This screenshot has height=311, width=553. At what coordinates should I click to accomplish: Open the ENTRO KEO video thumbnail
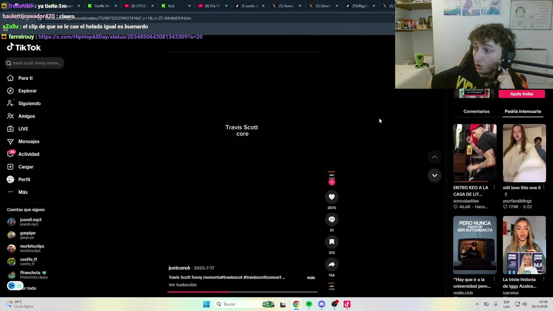pyautogui.click(x=475, y=153)
